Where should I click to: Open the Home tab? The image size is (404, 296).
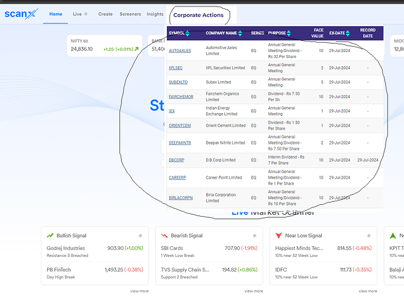pyautogui.click(x=56, y=14)
